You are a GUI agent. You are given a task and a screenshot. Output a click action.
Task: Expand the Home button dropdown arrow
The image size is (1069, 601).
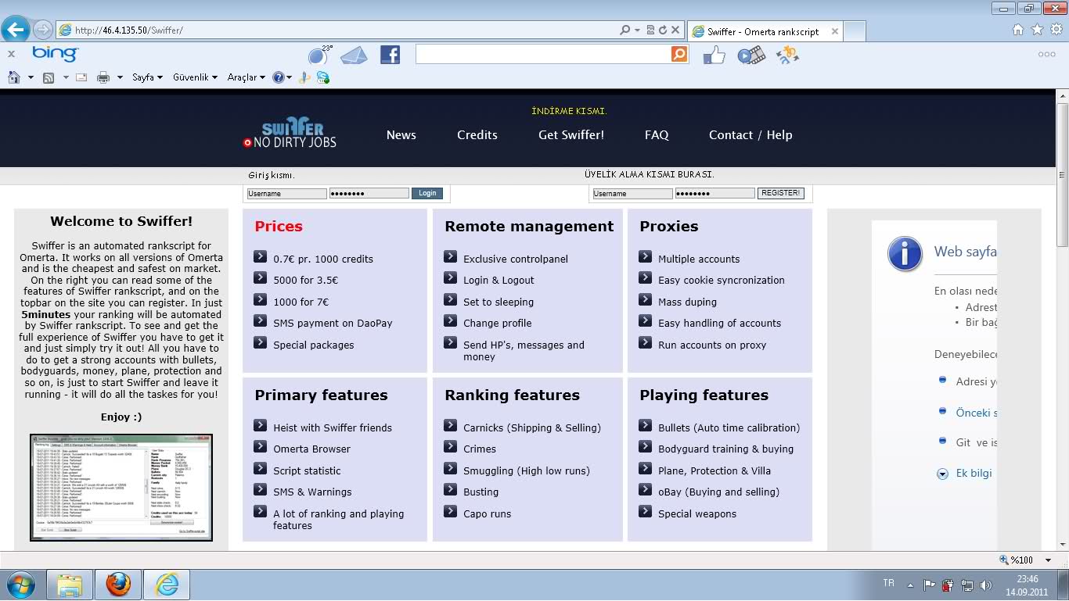(x=31, y=77)
